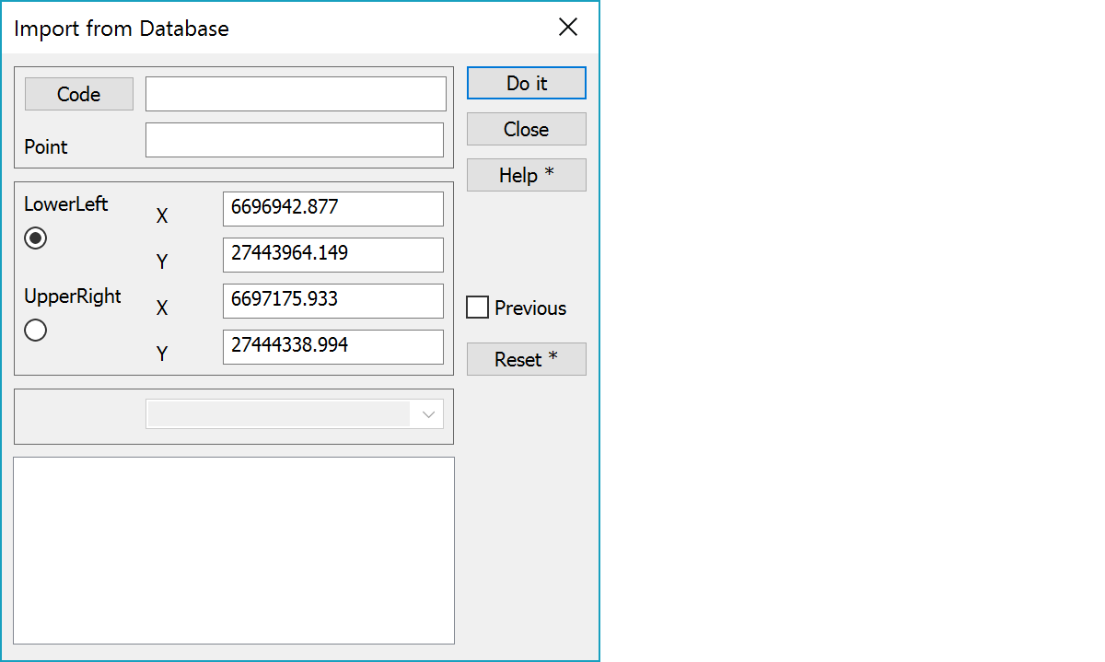Click the LowerLeft label text
1105x662 pixels.
coord(66,204)
